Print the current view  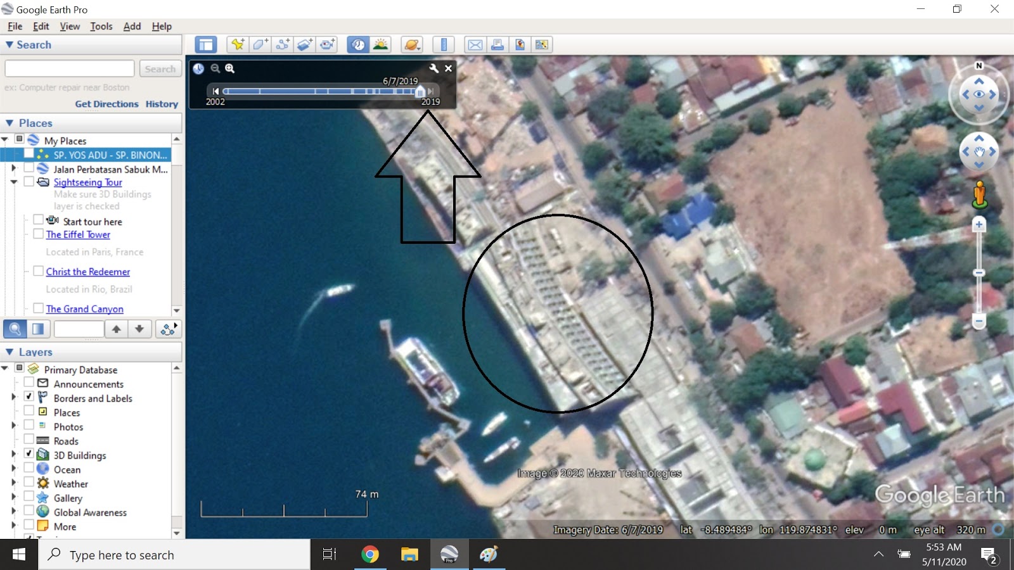497,44
